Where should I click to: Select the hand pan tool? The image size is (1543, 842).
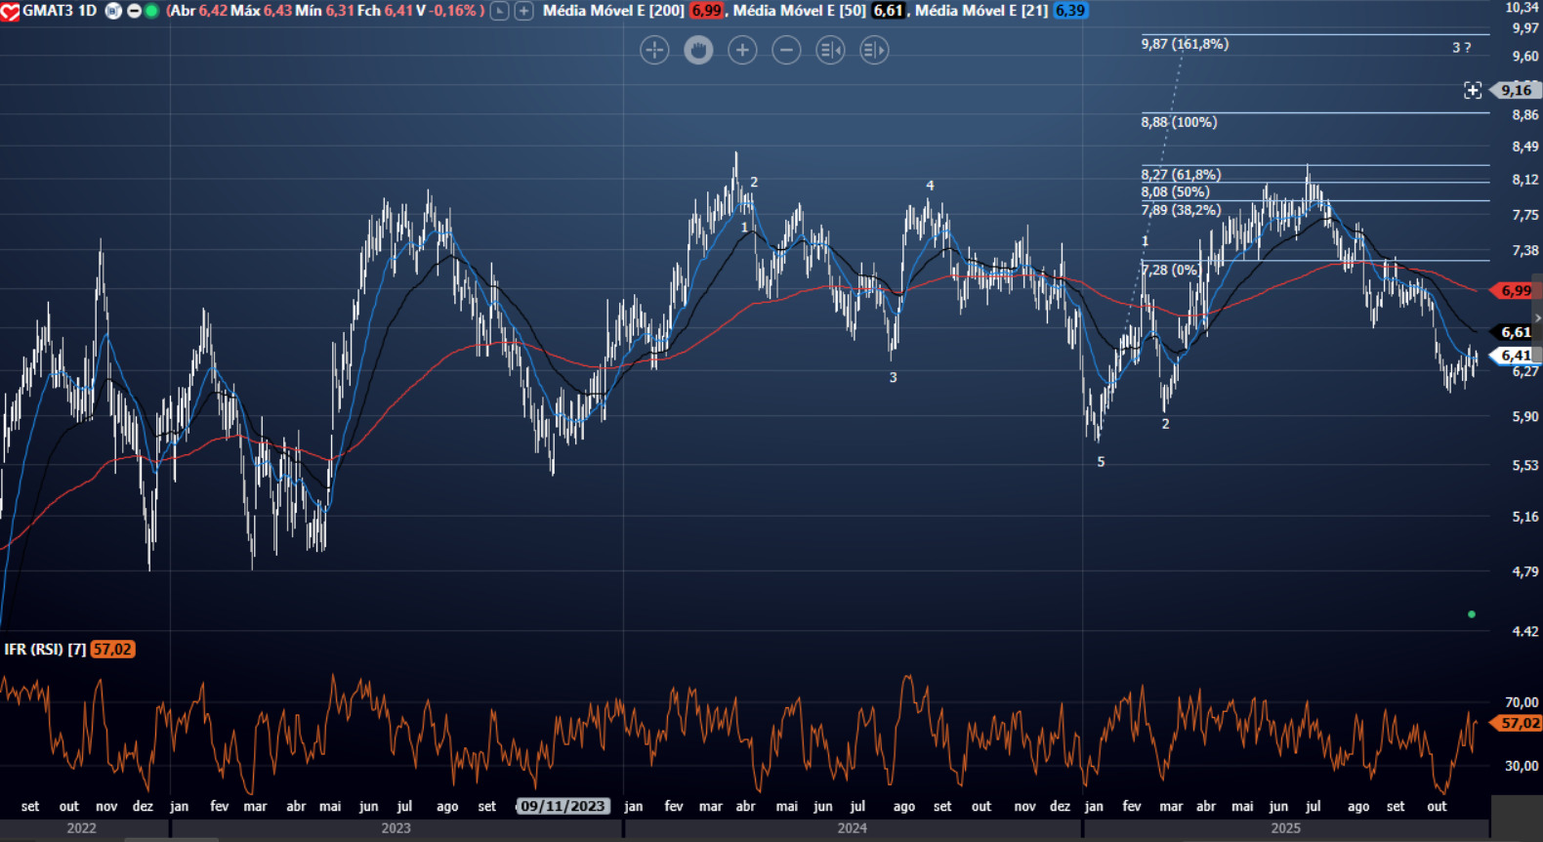(698, 50)
